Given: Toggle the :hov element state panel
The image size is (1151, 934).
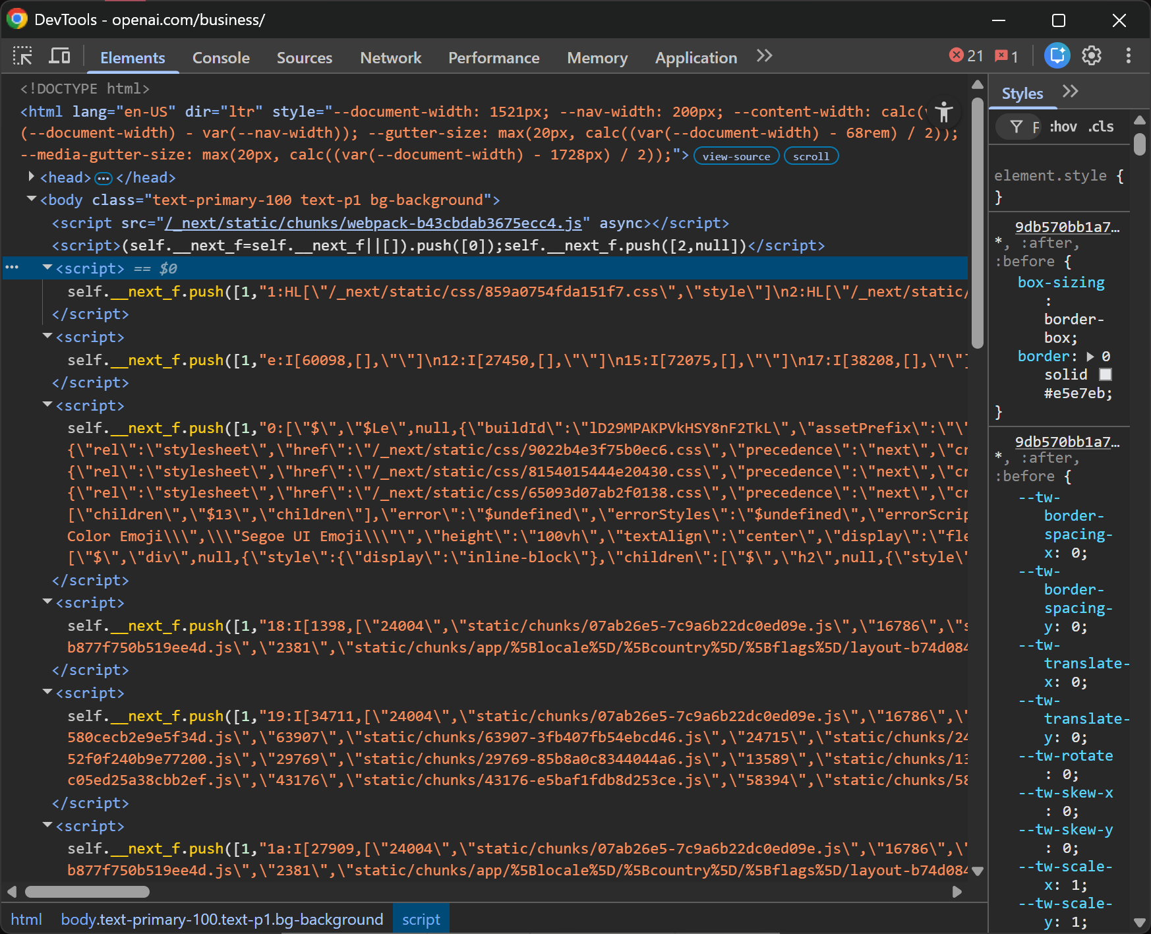Looking at the screenshot, I should [x=1063, y=127].
